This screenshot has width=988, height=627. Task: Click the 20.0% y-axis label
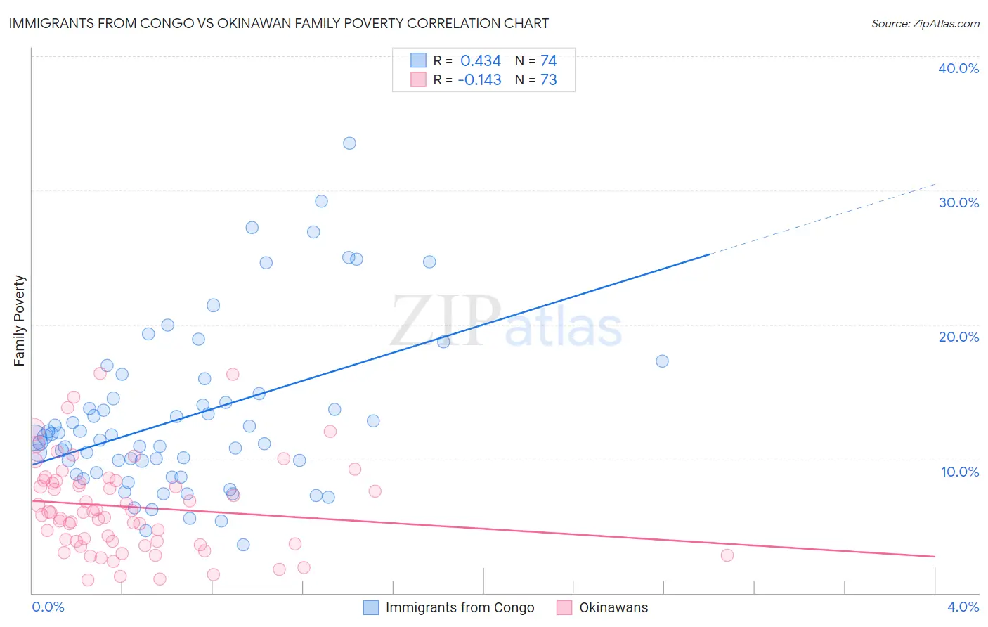point(958,337)
